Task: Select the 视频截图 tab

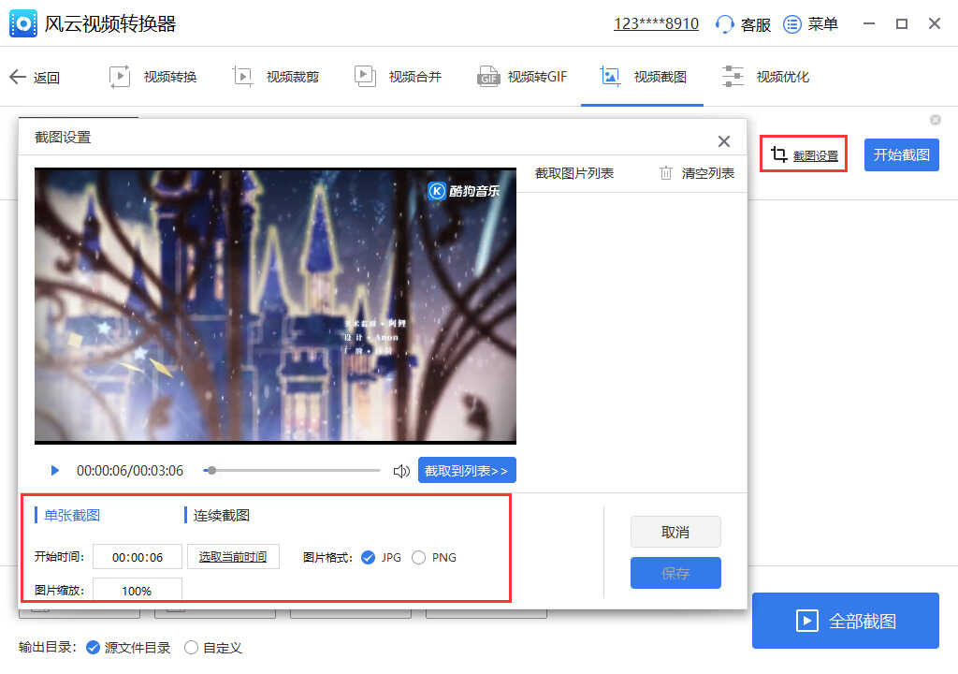Action: (x=644, y=77)
